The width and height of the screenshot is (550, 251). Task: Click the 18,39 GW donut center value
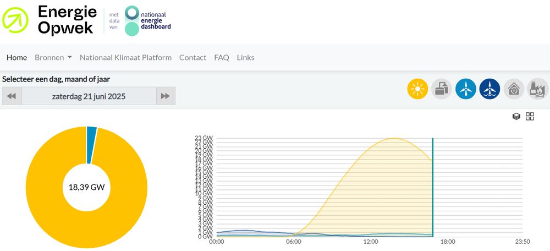click(x=87, y=188)
